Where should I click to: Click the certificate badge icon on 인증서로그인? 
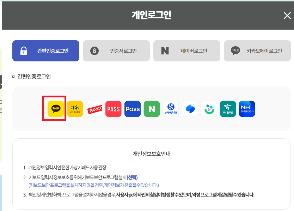pos(94,51)
